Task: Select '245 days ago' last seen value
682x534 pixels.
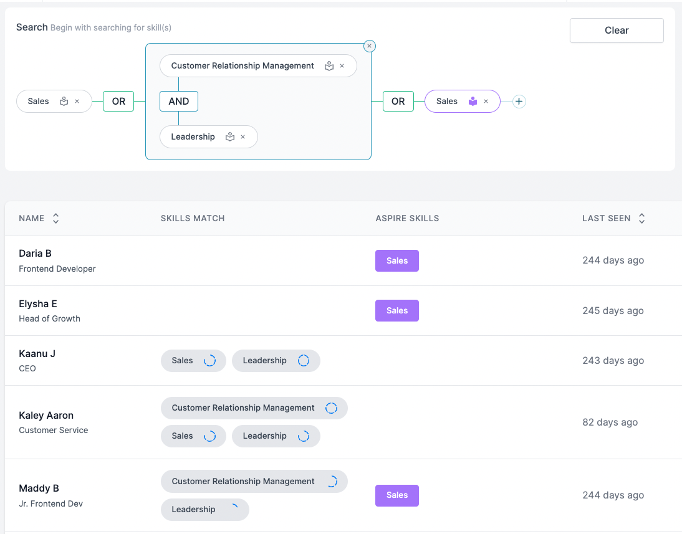Action: tap(613, 311)
